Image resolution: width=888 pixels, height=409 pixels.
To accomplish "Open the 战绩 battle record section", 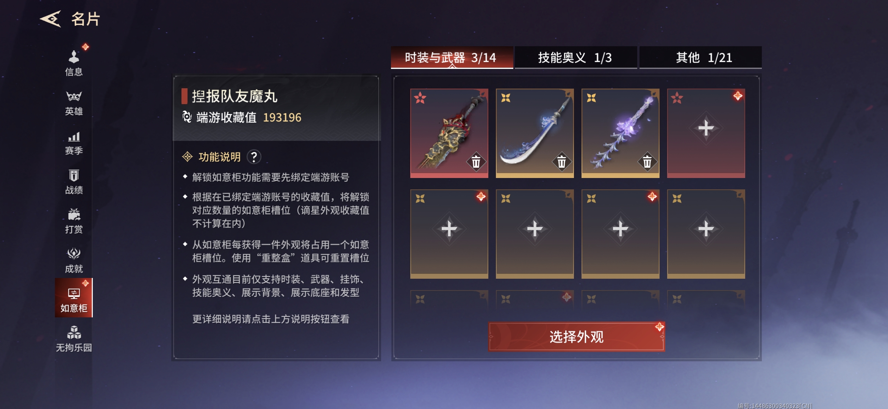I will click(74, 182).
